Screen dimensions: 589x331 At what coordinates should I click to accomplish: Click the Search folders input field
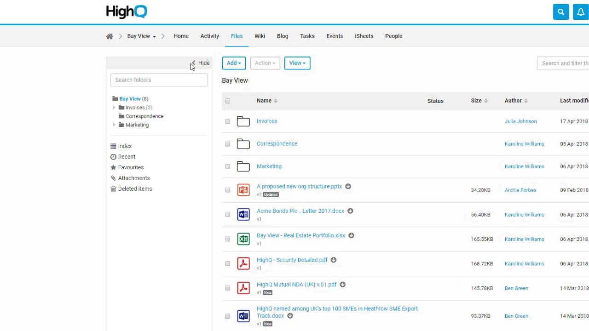159,80
